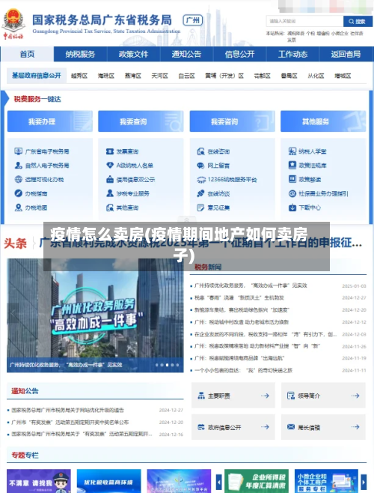Click the 涉税专业服务 person icon
The image size is (374, 493).
[x=110, y=193]
